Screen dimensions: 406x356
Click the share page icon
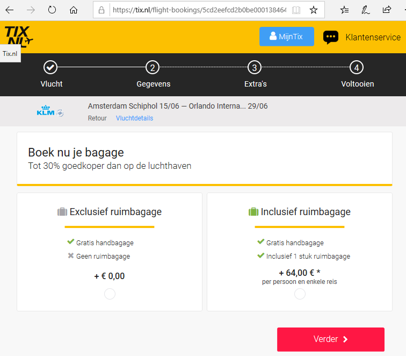coord(387,10)
